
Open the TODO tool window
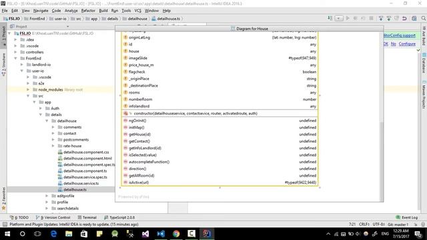19,217
